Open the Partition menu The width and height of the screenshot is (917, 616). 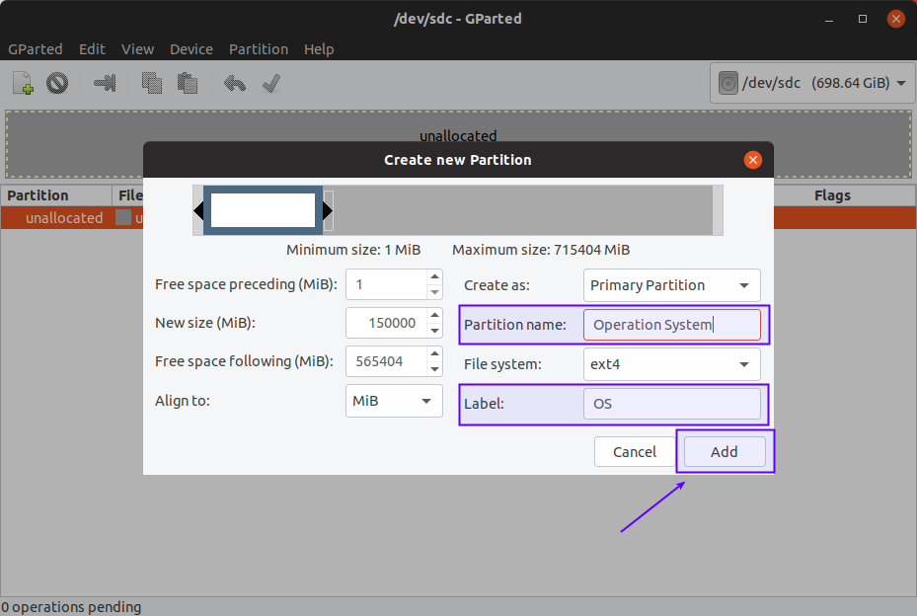pos(259,49)
